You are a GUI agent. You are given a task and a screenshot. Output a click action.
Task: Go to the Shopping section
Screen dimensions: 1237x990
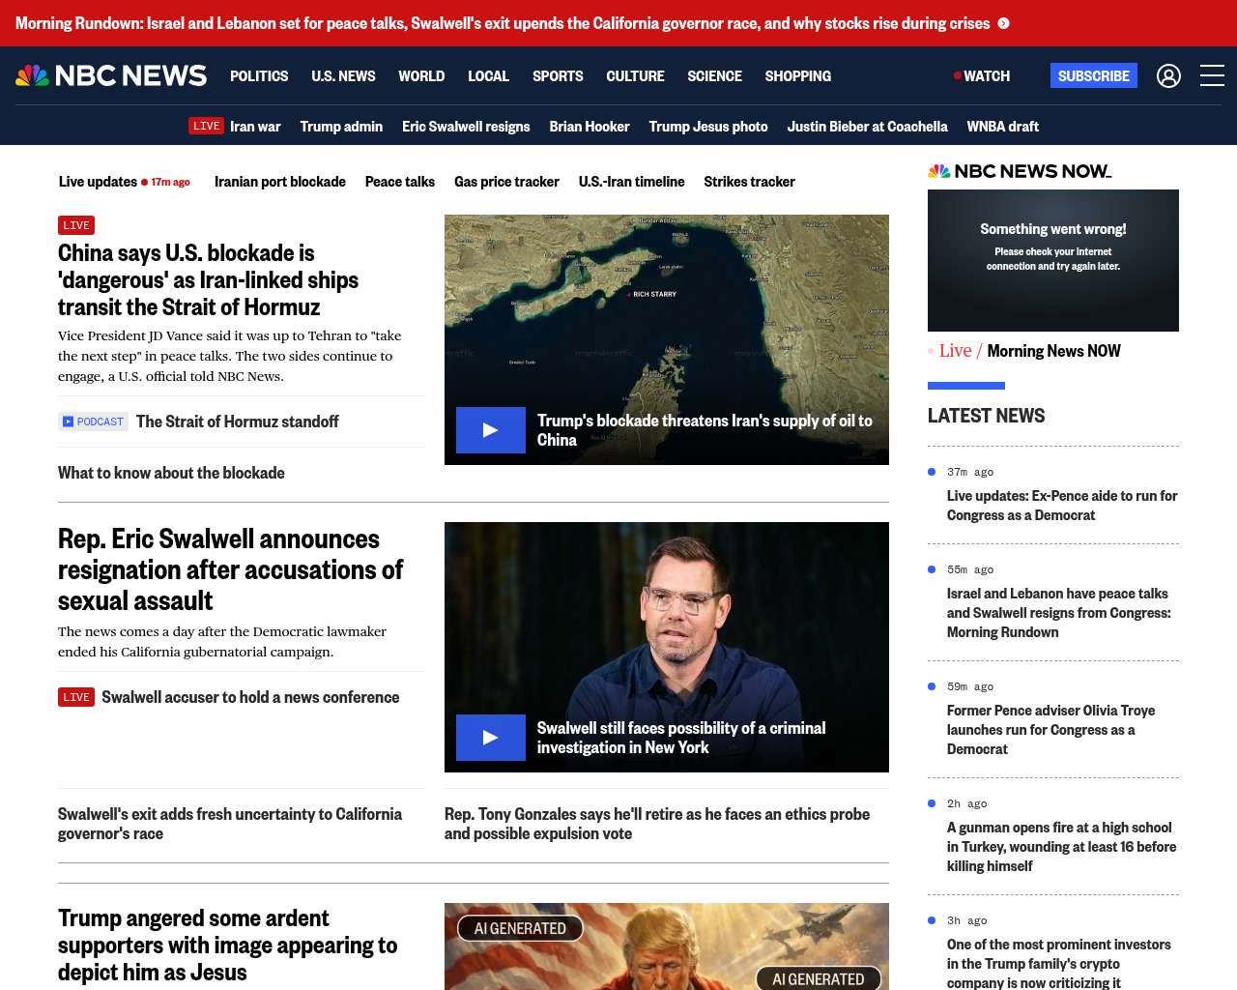[x=797, y=75]
